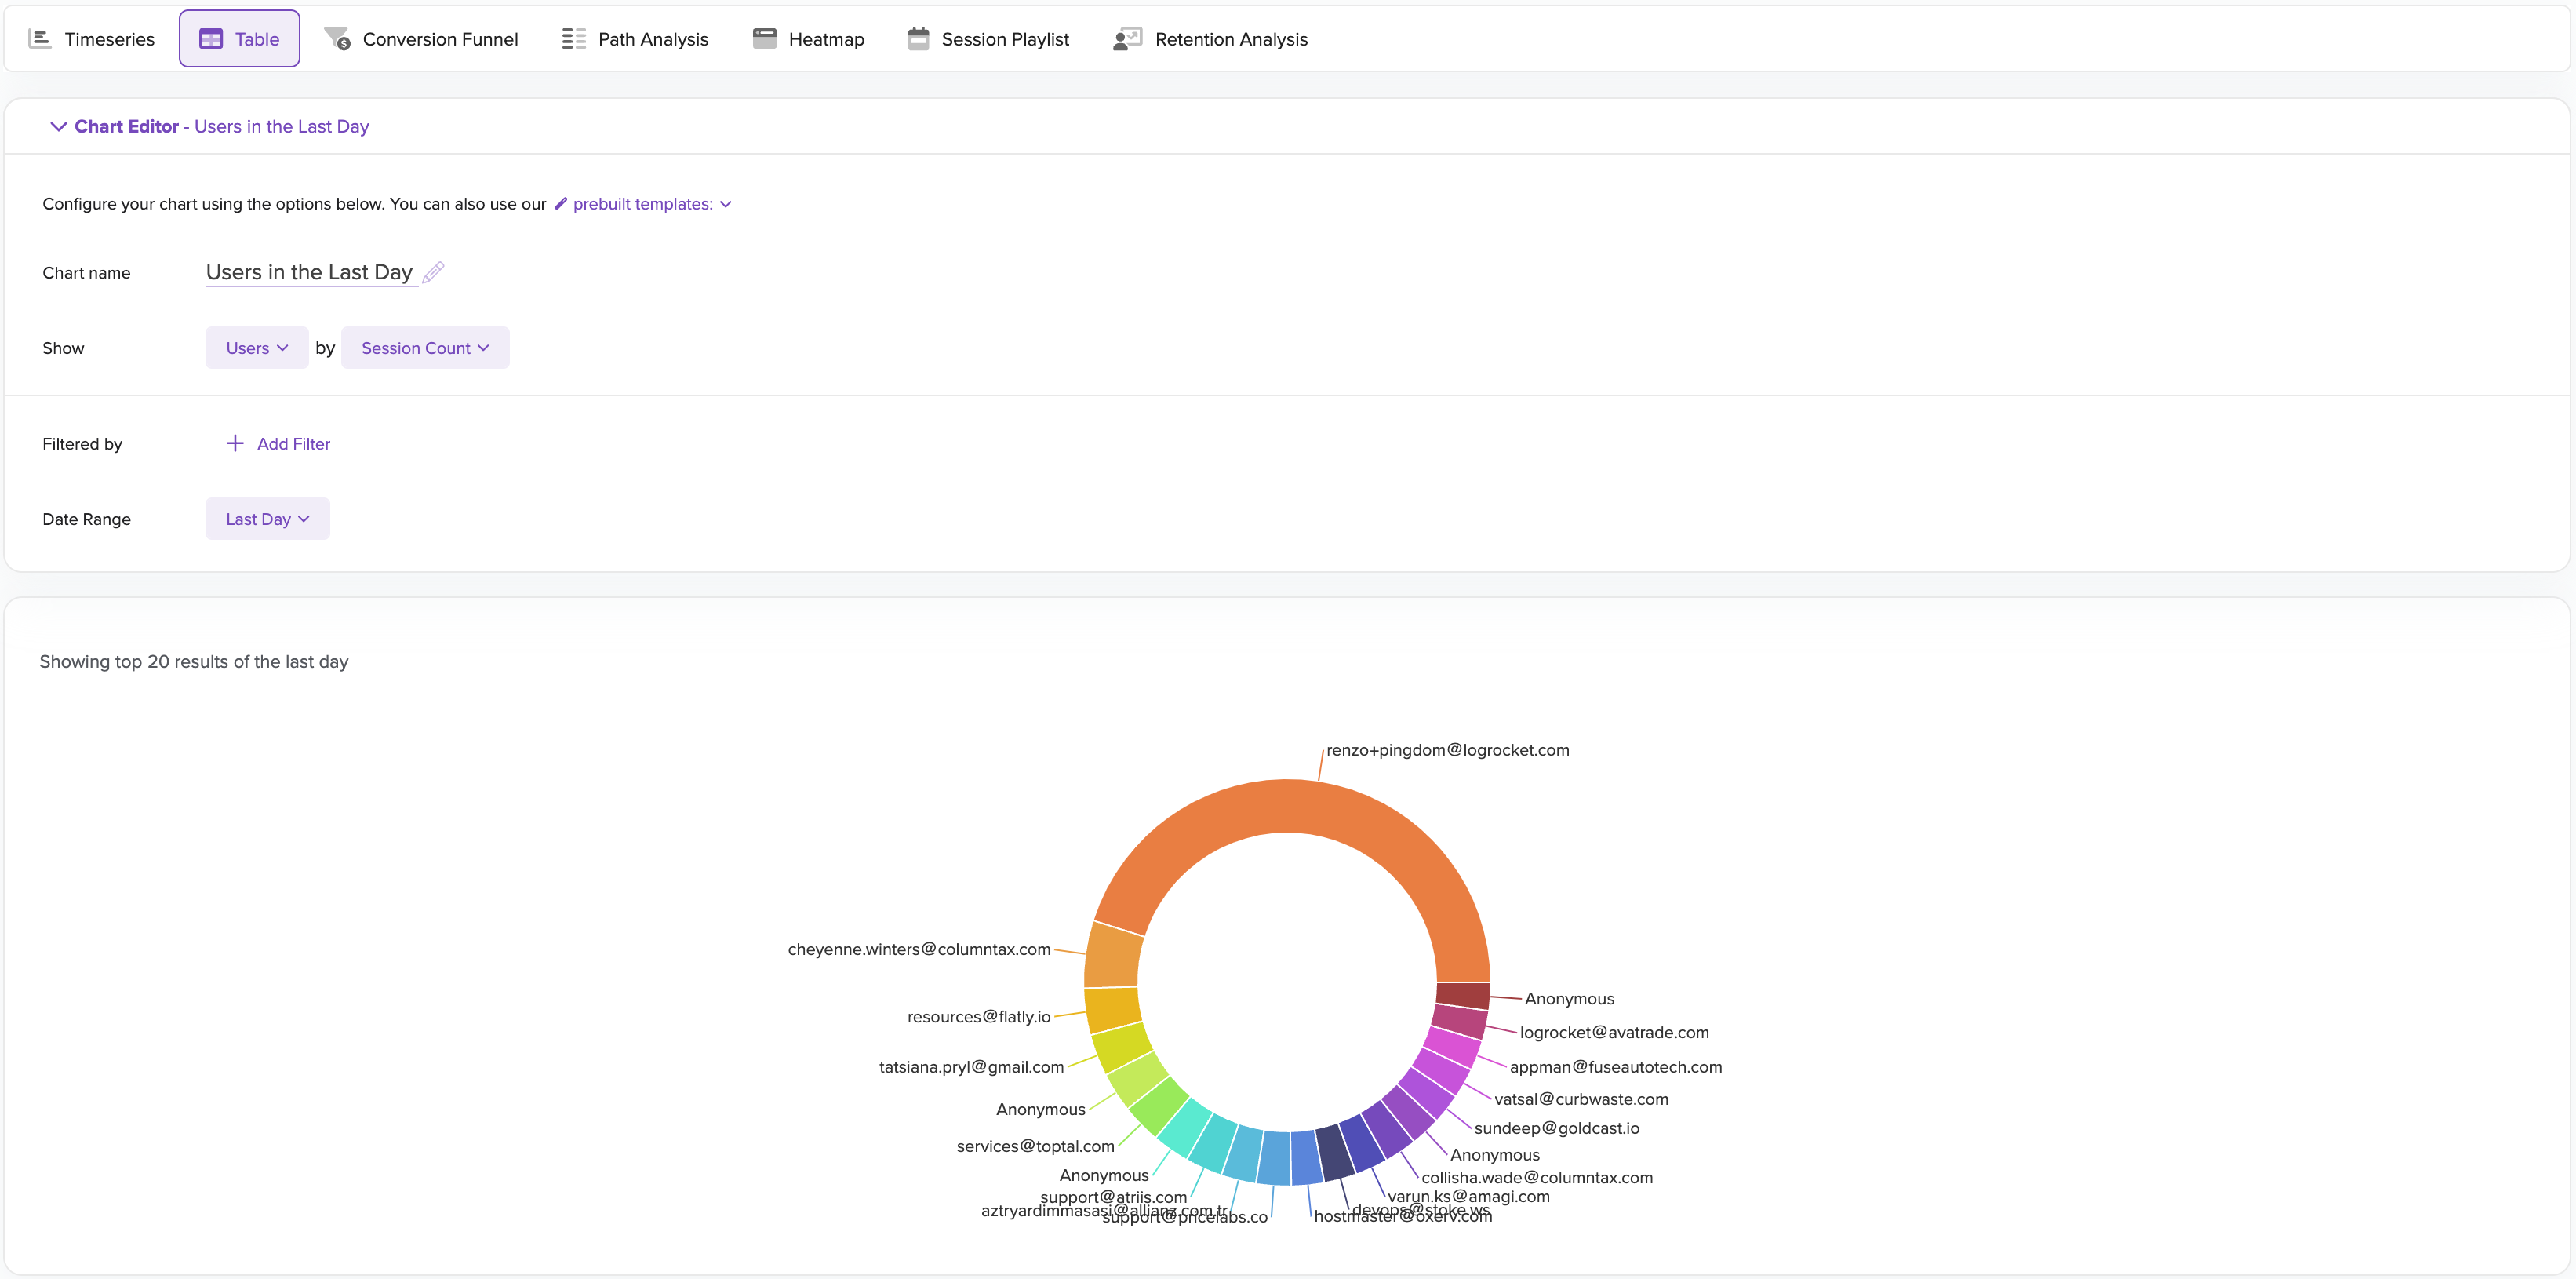Click the cheyenne.winters@columntax.com label
This screenshot has height=1279, width=2576.
coord(919,949)
